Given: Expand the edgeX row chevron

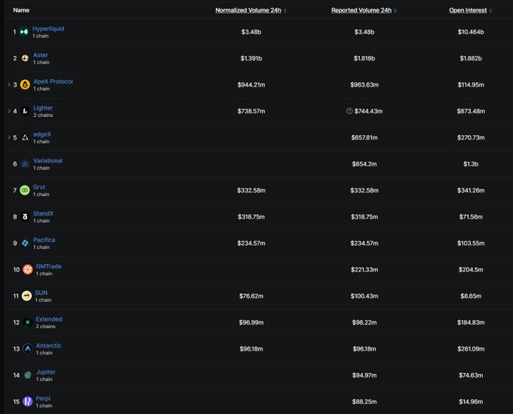Looking at the screenshot, I should pyautogui.click(x=9, y=138).
